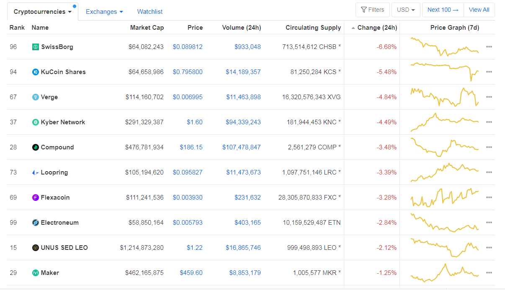505x290 pixels.
Task: Open the Electroneum name link
Action: click(60, 223)
